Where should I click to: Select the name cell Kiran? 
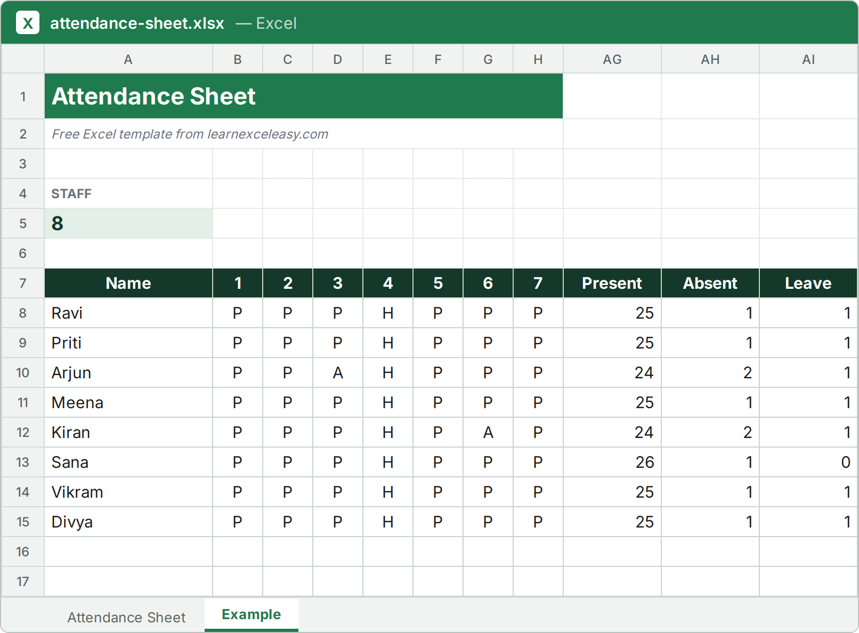click(128, 432)
